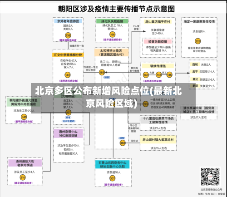This screenshot has height=197, width=227.
Task: Click the yellow header 房山窦店镇于庄村
Action: [x=158, y=22]
